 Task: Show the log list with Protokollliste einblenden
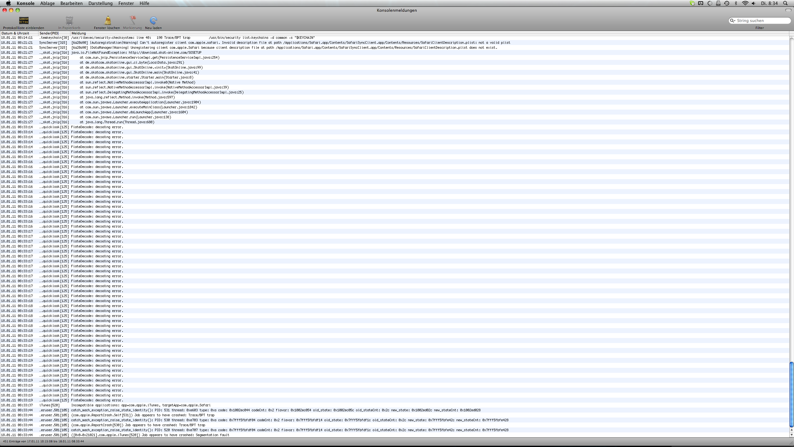pyautogui.click(x=24, y=20)
